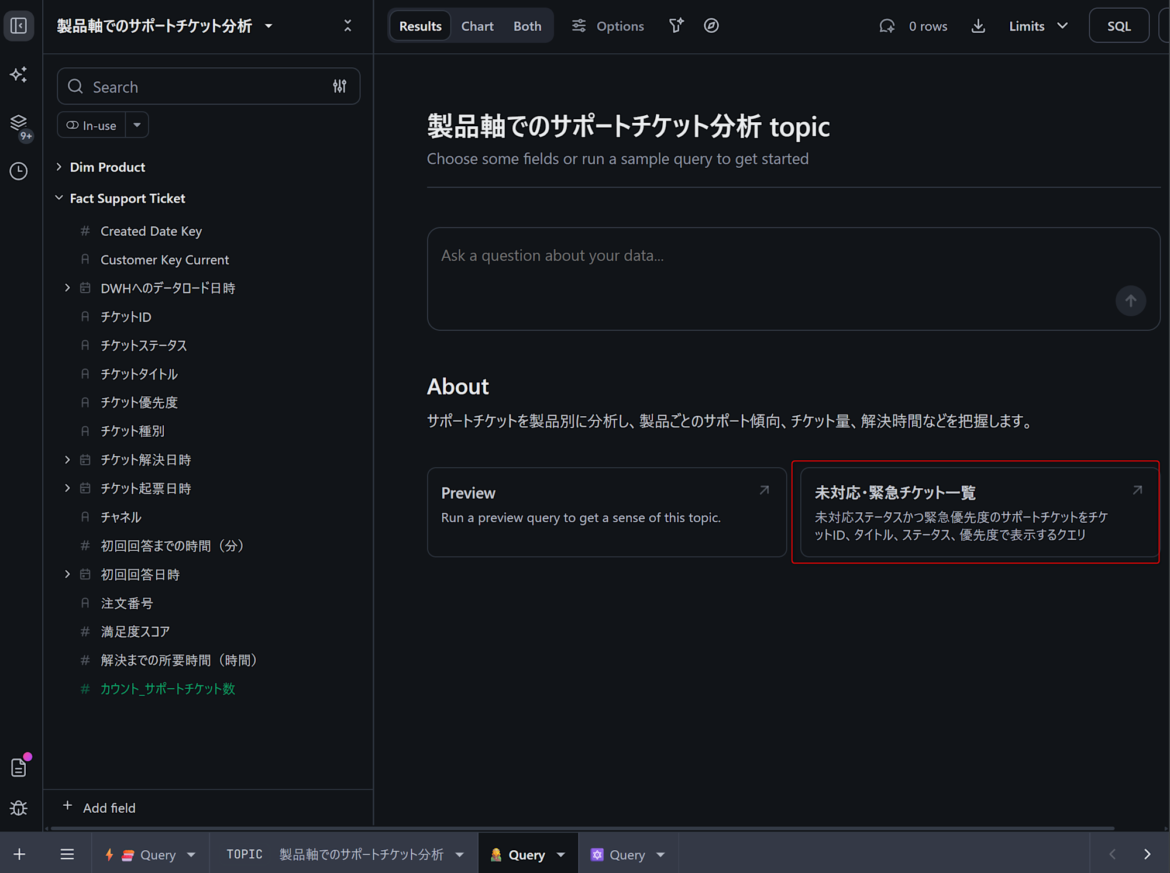This screenshot has width=1170, height=873.
Task: Submit question with the up arrow button
Action: [x=1130, y=301]
